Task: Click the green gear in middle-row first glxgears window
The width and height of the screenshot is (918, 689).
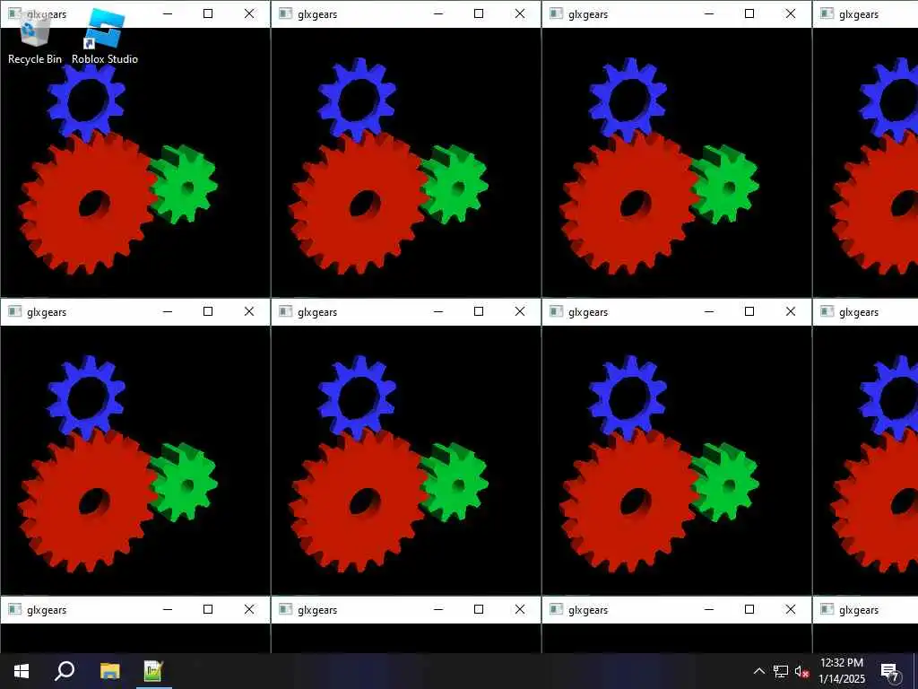Action: click(x=185, y=482)
